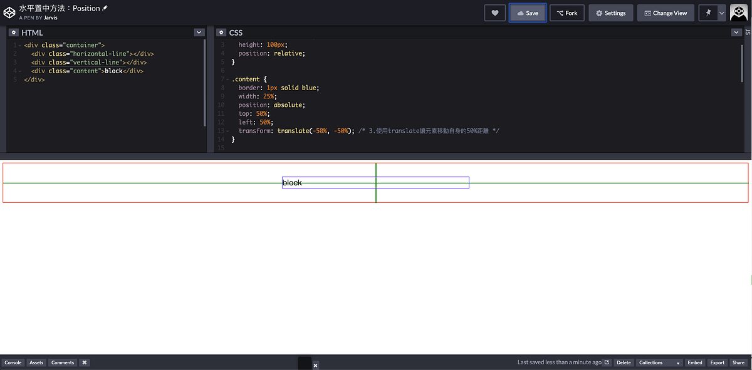752x370 pixels.
Task: Open CSS editor settings gear
Action: [221, 33]
